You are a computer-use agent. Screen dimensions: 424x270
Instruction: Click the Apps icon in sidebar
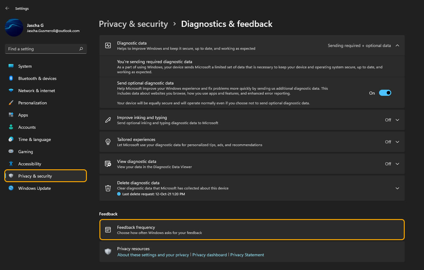click(11, 115)
